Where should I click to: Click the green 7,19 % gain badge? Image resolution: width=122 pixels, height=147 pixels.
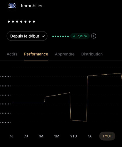(x=80, y=36)
